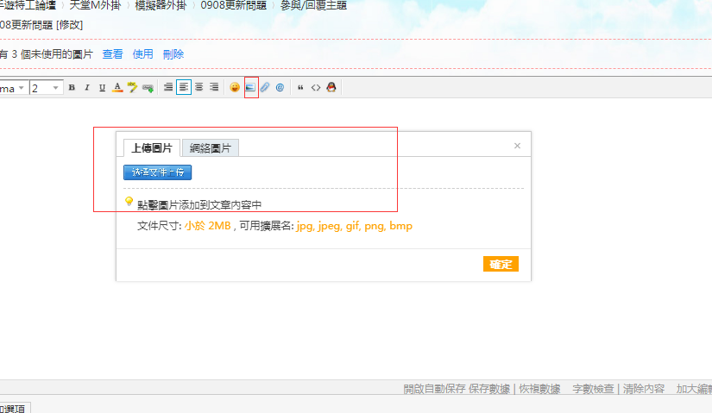Switch to the 網絡圖片 tab
This screenshot has width=712, height=413.
211,147
